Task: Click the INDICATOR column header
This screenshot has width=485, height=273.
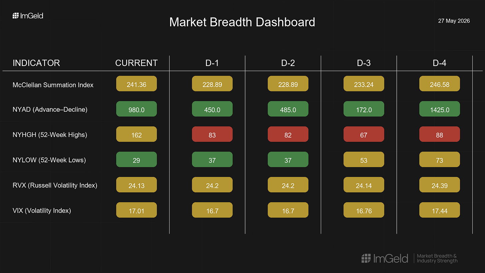Action: click(x=36, y=63)
